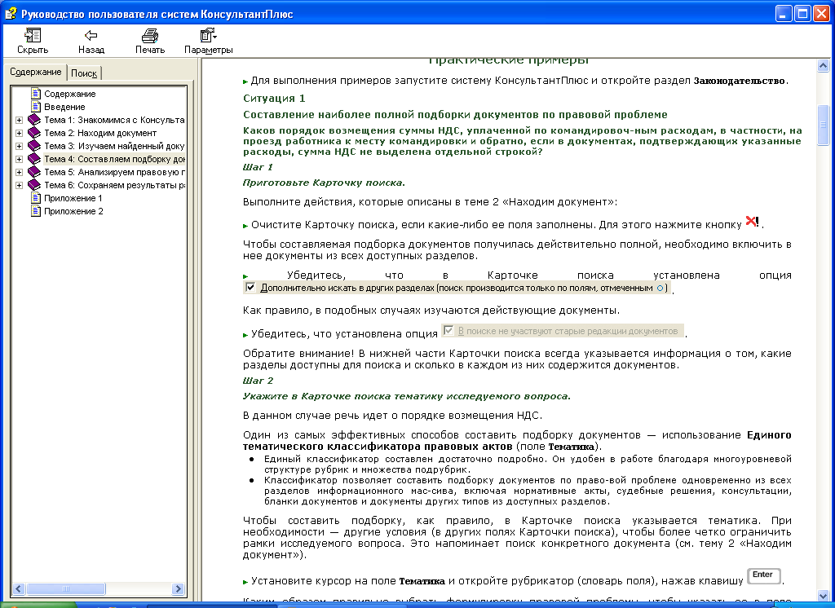Expand Тема 5 tree node
This screenshot has width=835, height=608.
coord(20,173)
